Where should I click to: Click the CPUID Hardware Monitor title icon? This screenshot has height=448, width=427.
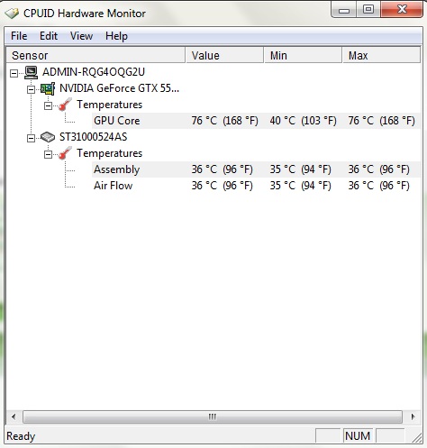click(x=12, y=14)
